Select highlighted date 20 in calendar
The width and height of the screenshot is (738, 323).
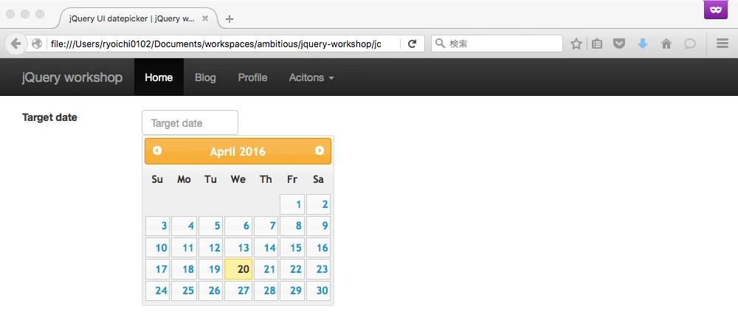(x=238, y=269)
